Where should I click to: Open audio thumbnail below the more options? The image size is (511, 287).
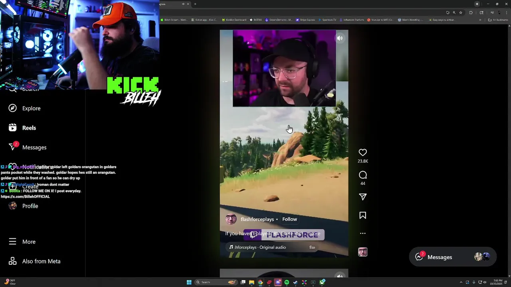pos(362,252)
